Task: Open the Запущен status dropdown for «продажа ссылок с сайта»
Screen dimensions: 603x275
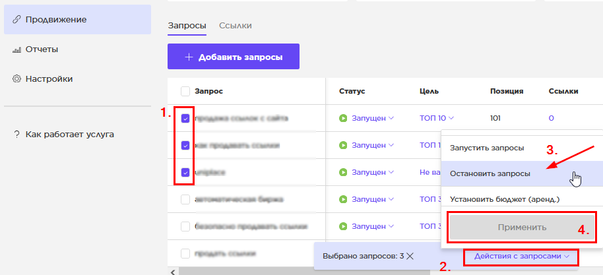Action: (373, 118)
